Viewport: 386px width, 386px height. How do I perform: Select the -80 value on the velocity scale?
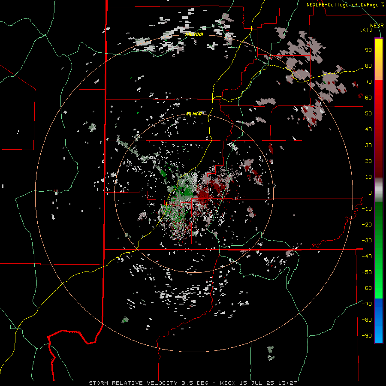[x=367, y=320]
